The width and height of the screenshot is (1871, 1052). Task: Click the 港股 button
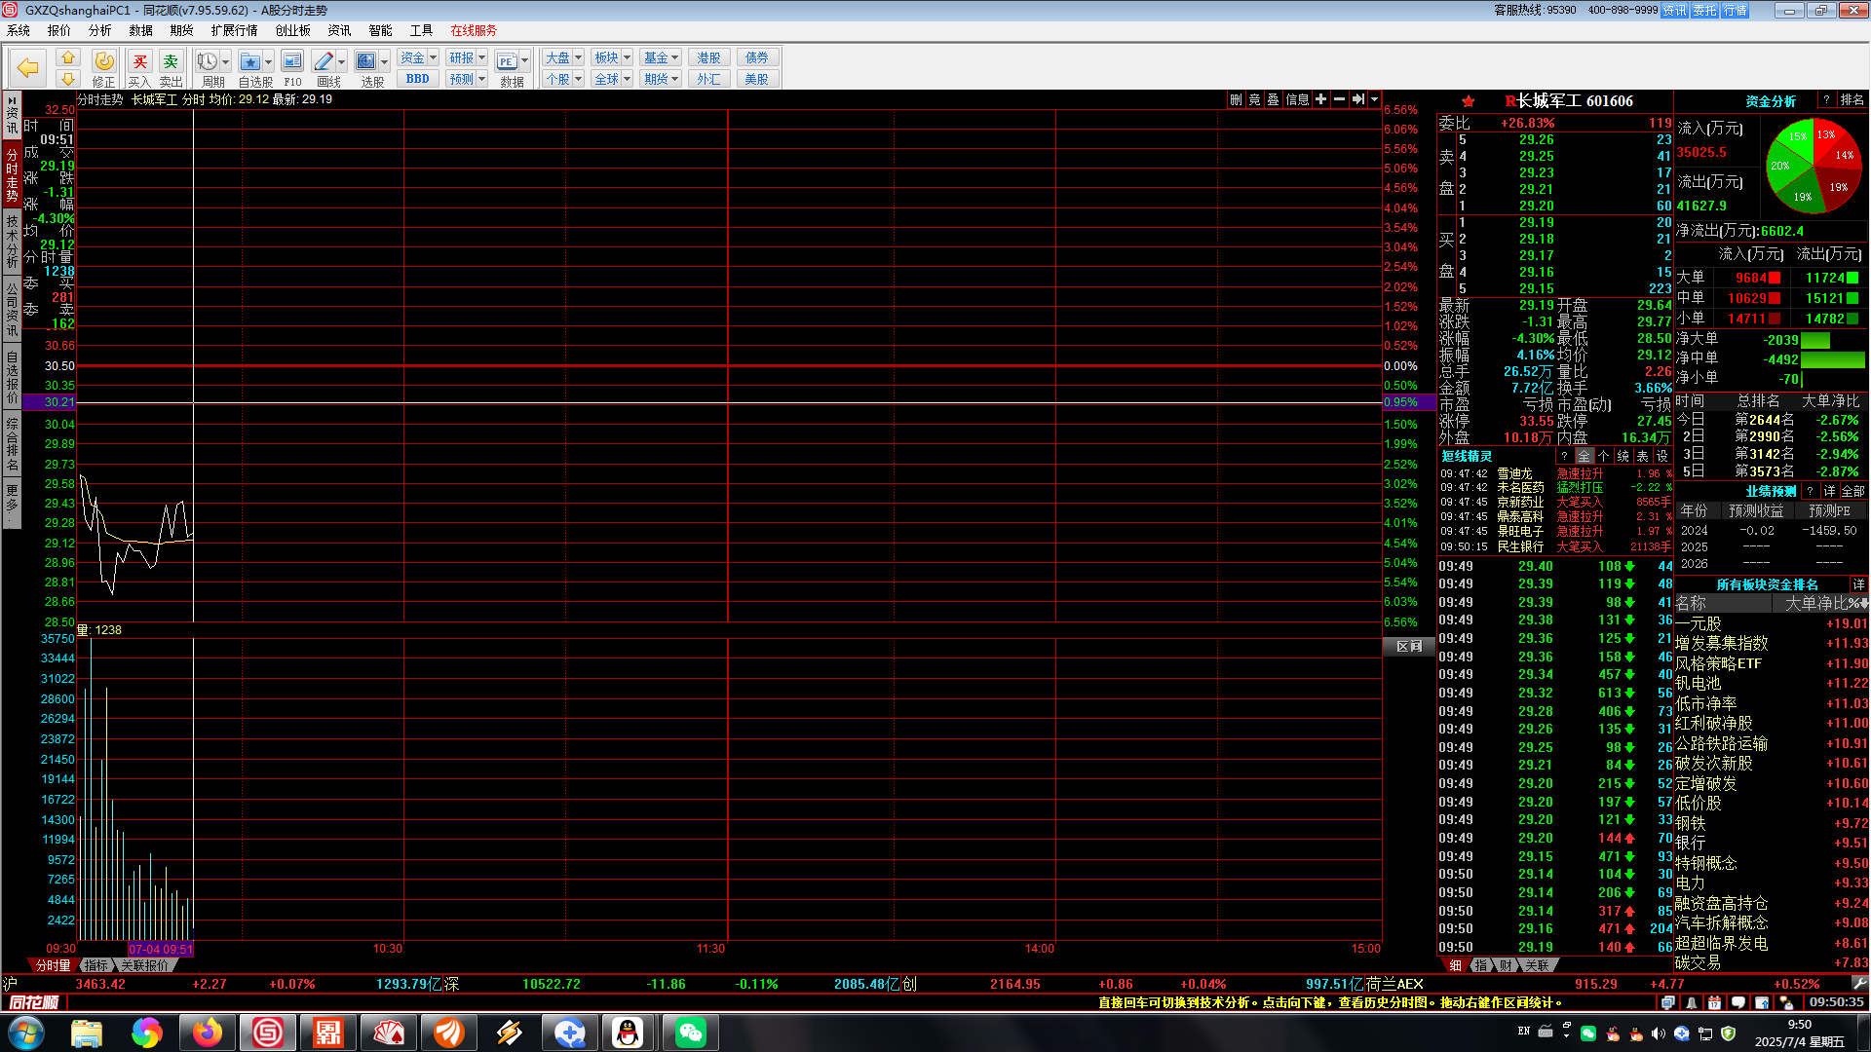tap(708, 57)
